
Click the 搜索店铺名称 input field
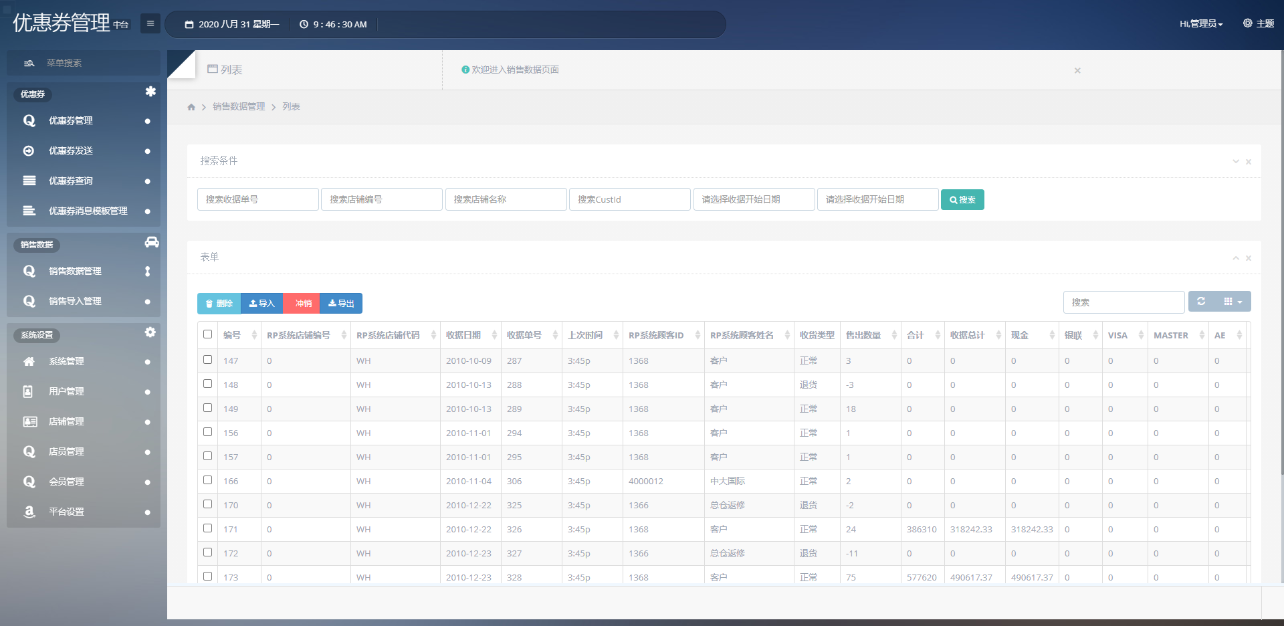pos(506,199)
